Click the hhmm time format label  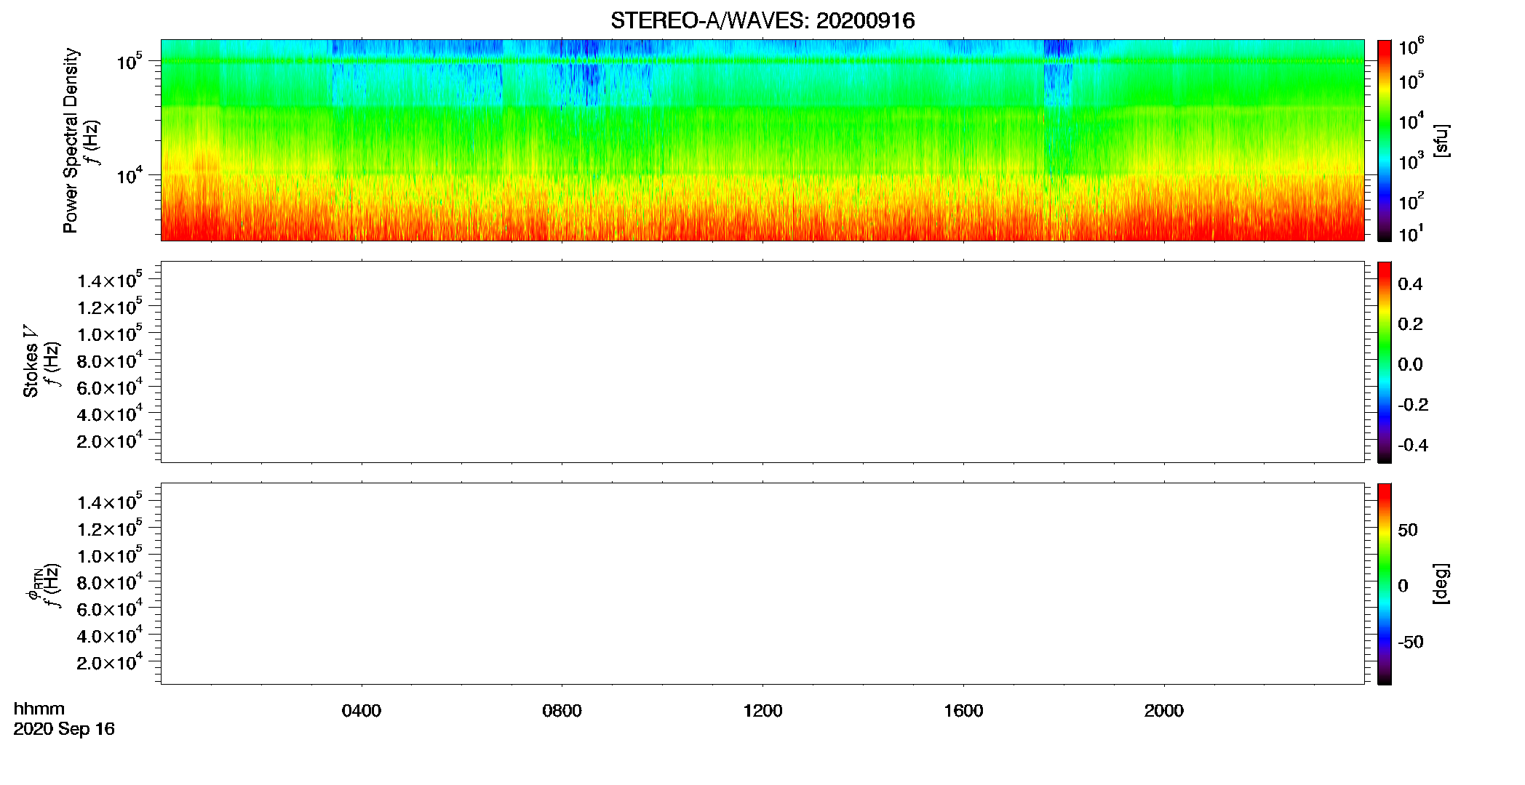[39, 709]
